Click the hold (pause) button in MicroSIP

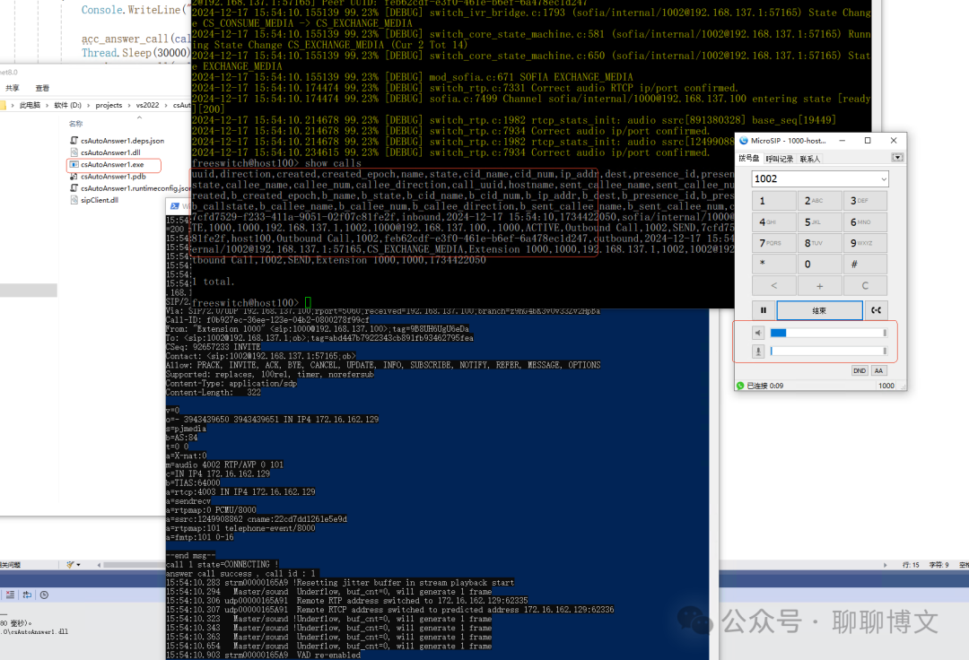(x=764, y=310)
